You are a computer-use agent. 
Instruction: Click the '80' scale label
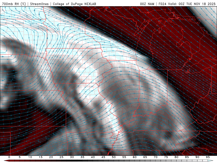click(x=177, y=157)
